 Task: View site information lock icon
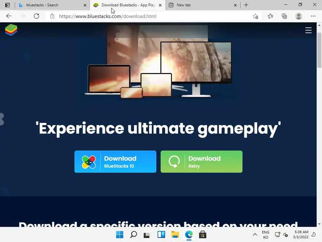tap(52, 16)
